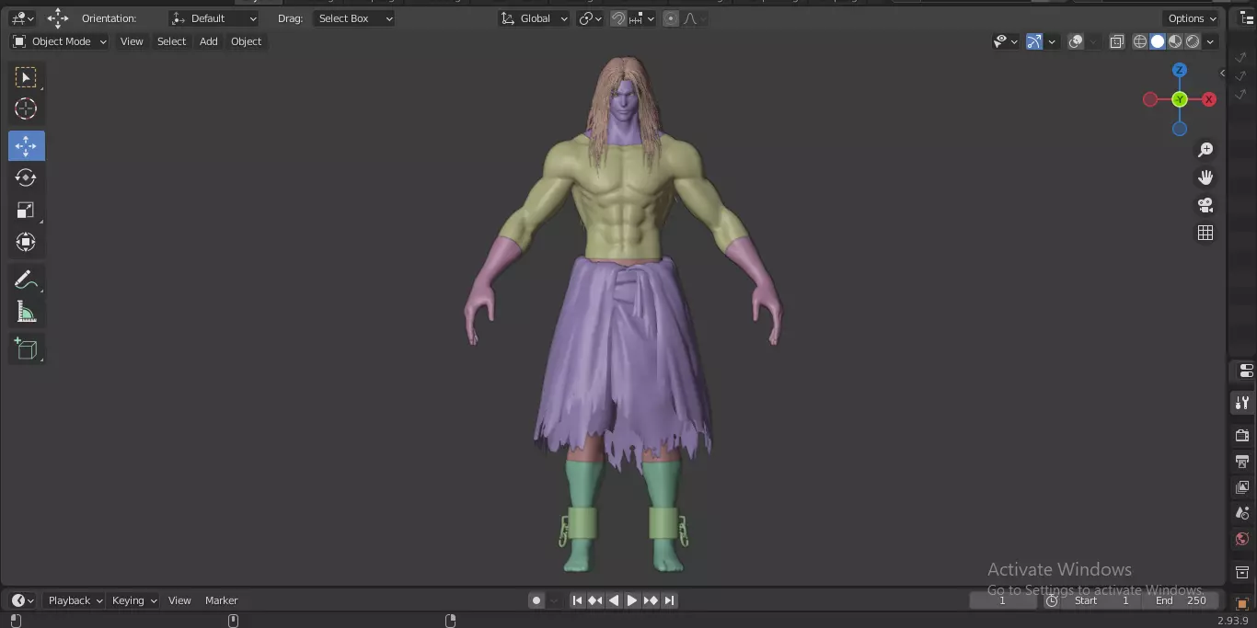Open the Object Mode dropdown
The width and height of the screenshot is (1257, 628).
pos(60,41)
